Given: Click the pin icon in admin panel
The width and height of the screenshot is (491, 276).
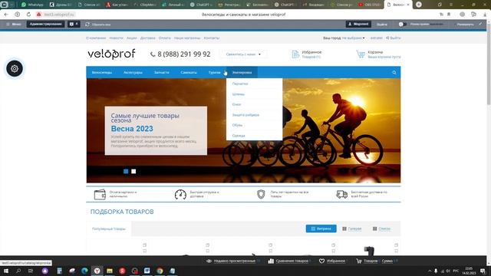Looking at the screenshot, I should click(480, 24).
